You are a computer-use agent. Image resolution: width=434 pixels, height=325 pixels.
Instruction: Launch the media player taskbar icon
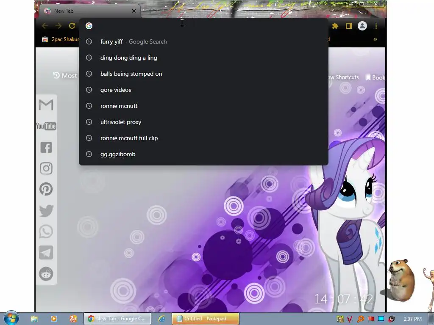[54, 319]
